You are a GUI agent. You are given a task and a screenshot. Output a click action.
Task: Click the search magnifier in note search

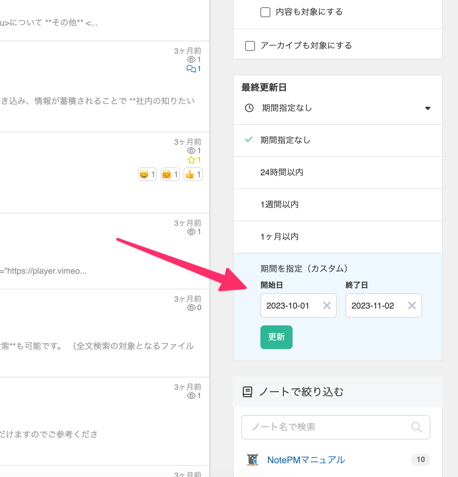tap(416, 427)
